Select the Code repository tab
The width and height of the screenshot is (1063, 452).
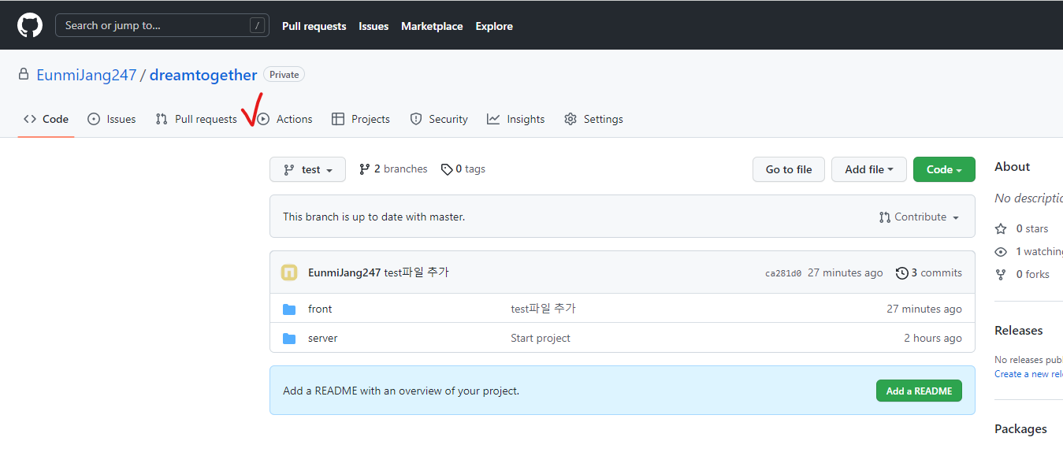click(46, 119)
